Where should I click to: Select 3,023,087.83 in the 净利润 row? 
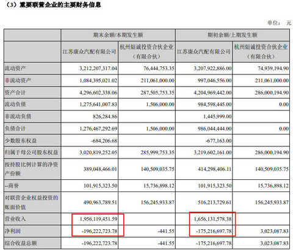[x=275, y=231]
